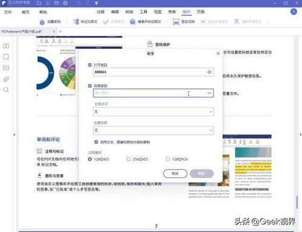Switch to the 工具 ribbon tab
This screenshot has width=302, height=232.
(143, 12)
